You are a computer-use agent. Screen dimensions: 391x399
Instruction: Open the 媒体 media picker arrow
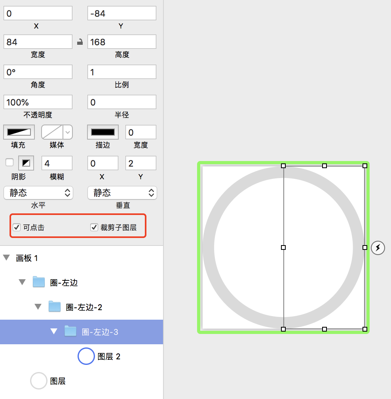coord(68,132)
